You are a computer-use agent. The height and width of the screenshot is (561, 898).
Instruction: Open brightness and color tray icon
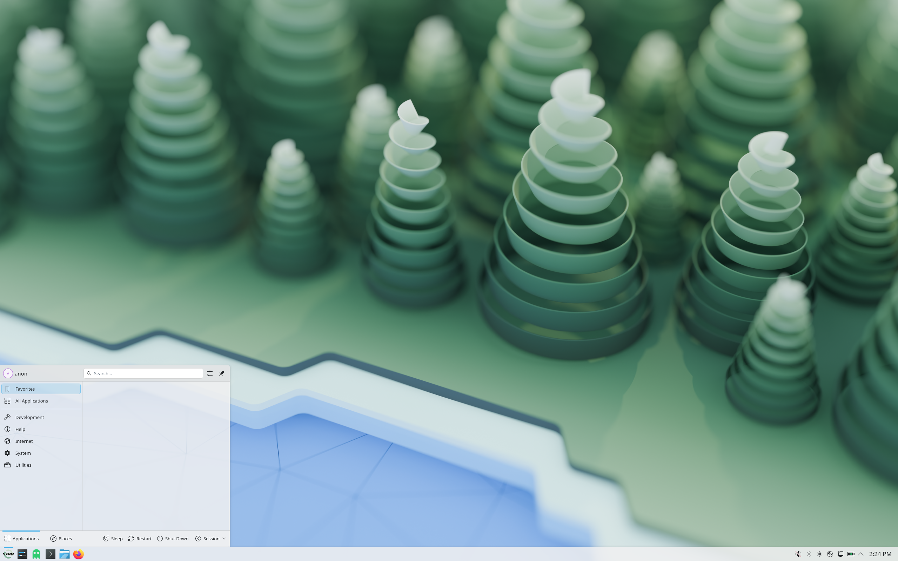(x=819, y=554)
